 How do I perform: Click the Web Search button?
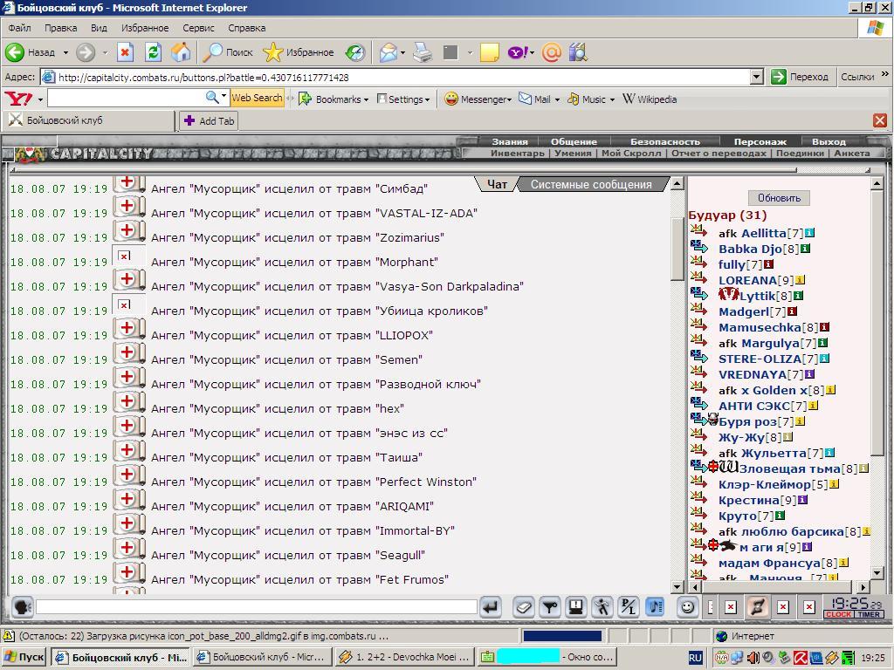(x=257, y=98)
